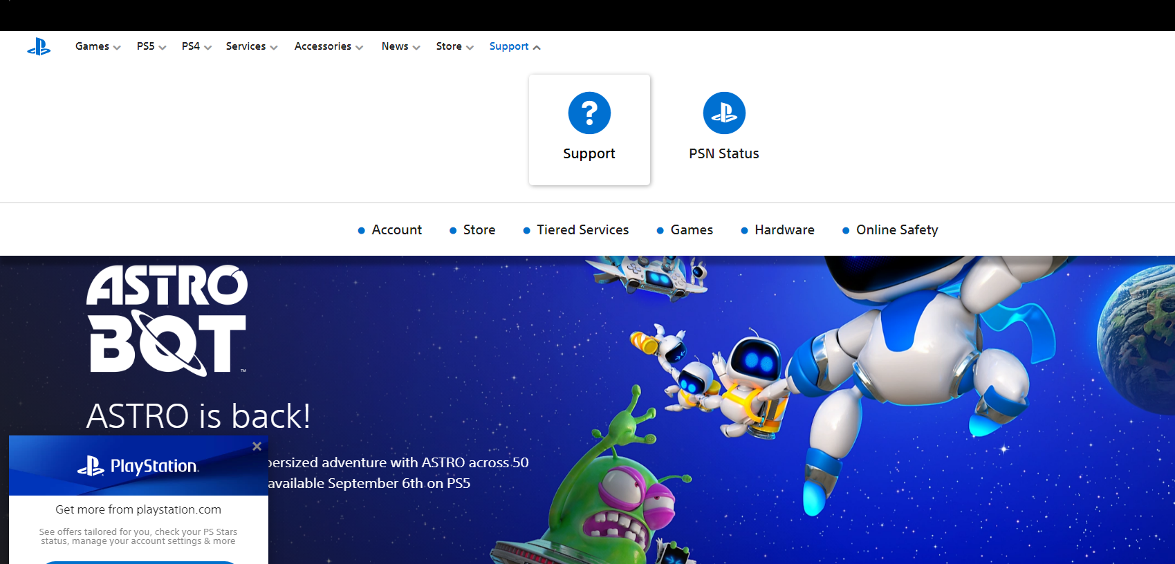
Task: Collapse the Support dropdown menu
Action: (x=515, y=46)
